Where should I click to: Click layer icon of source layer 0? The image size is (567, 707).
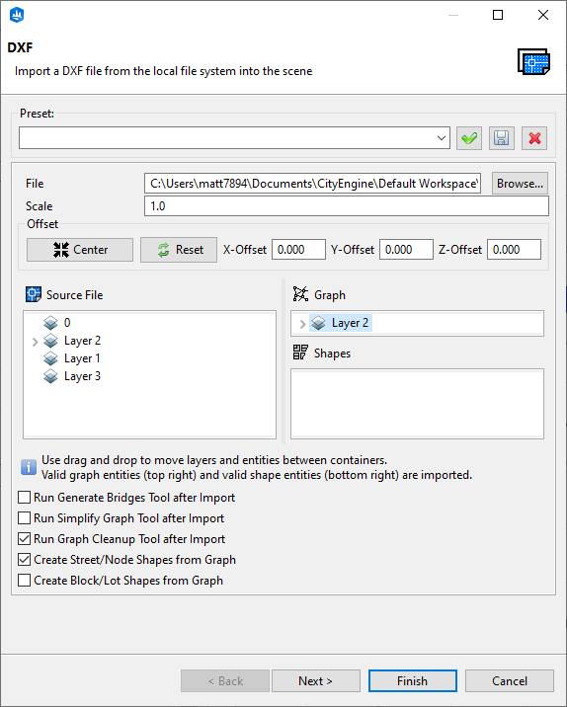pos(50,323)
